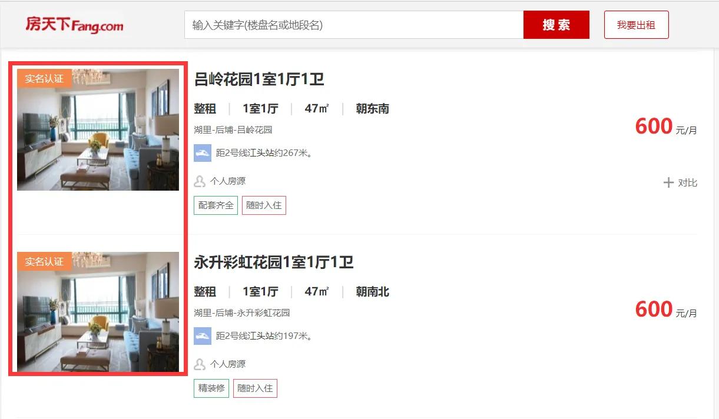Click the first listing's room photo thumbnail
The height and width of the screenshot is (419, 719).
tap(98, 129)
